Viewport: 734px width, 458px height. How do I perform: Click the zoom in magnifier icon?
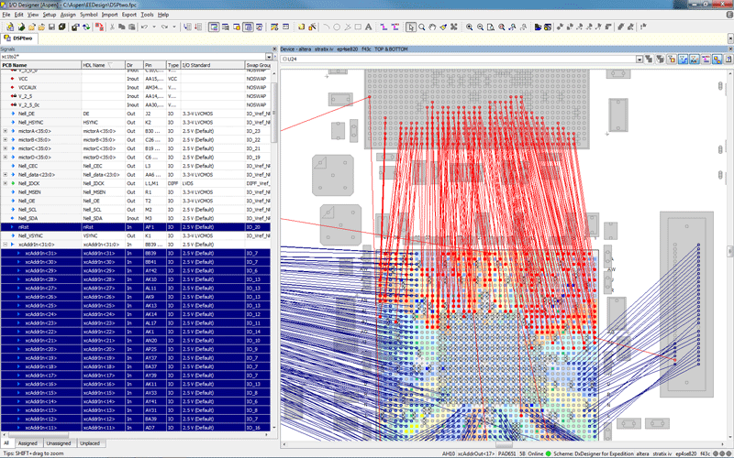click(469, 27)
